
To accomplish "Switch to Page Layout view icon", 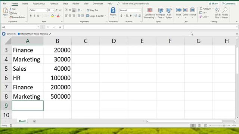I will tap(199, 125).
